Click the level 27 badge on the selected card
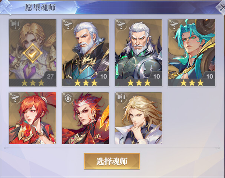This screenshot has width=225, height=178. (x=50, y=76)
